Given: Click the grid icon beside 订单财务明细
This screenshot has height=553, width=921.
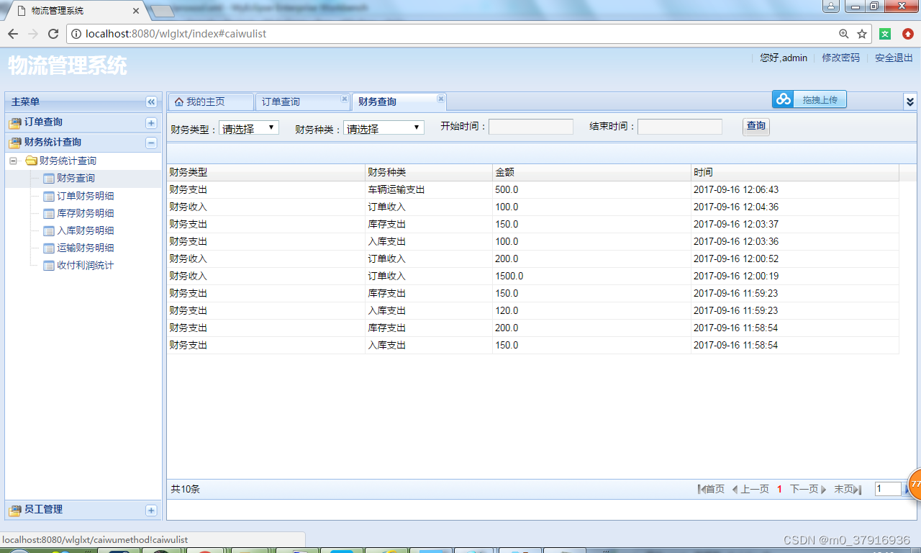Looking at the screenshot, I should (x=49, y=196).
